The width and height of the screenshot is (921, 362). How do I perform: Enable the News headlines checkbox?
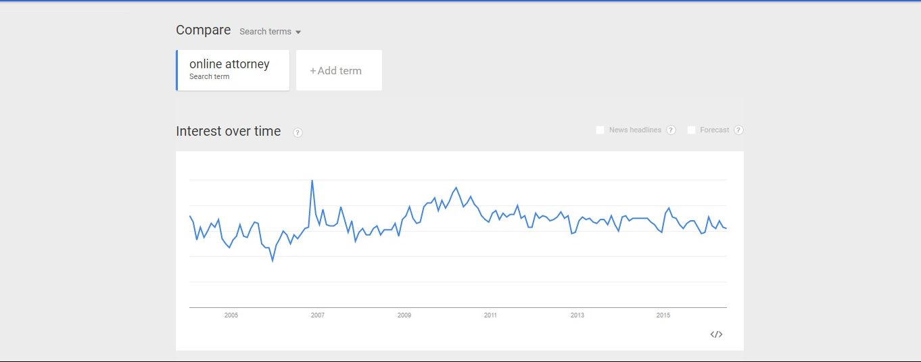[600, 130]
